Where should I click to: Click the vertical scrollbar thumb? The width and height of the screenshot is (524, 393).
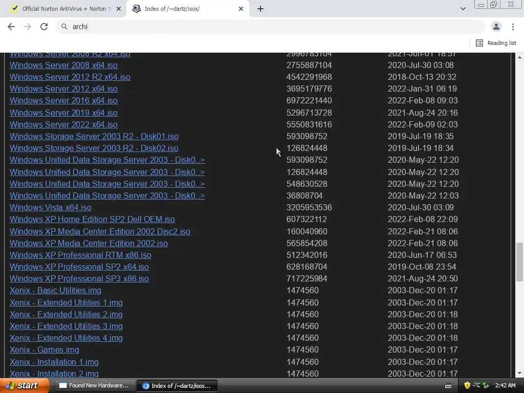click(520, 262)
